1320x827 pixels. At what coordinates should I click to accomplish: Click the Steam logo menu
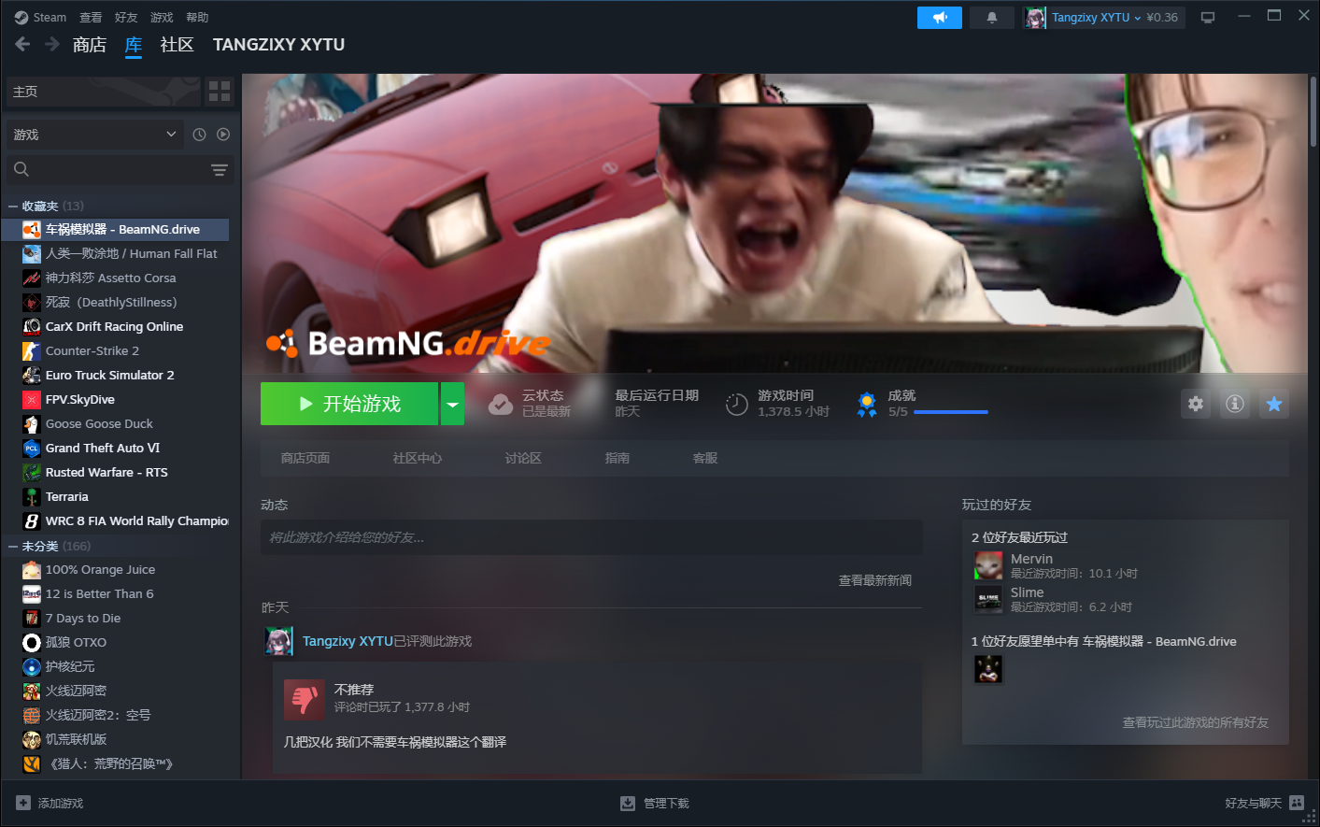[40, 17]
